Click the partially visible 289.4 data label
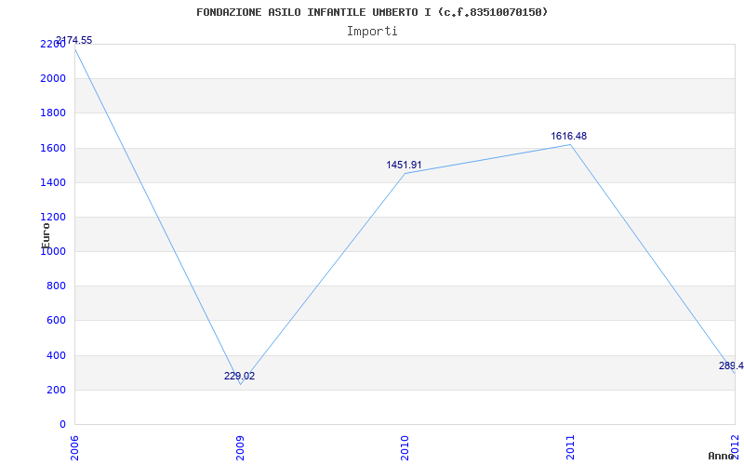Image resolution: width=744 pixels, height=465 pixels. (731, 365)
